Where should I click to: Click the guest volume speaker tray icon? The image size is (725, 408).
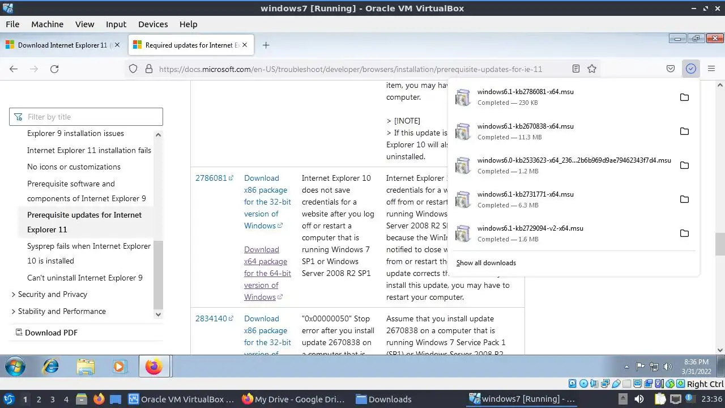[x=667, y=367]
